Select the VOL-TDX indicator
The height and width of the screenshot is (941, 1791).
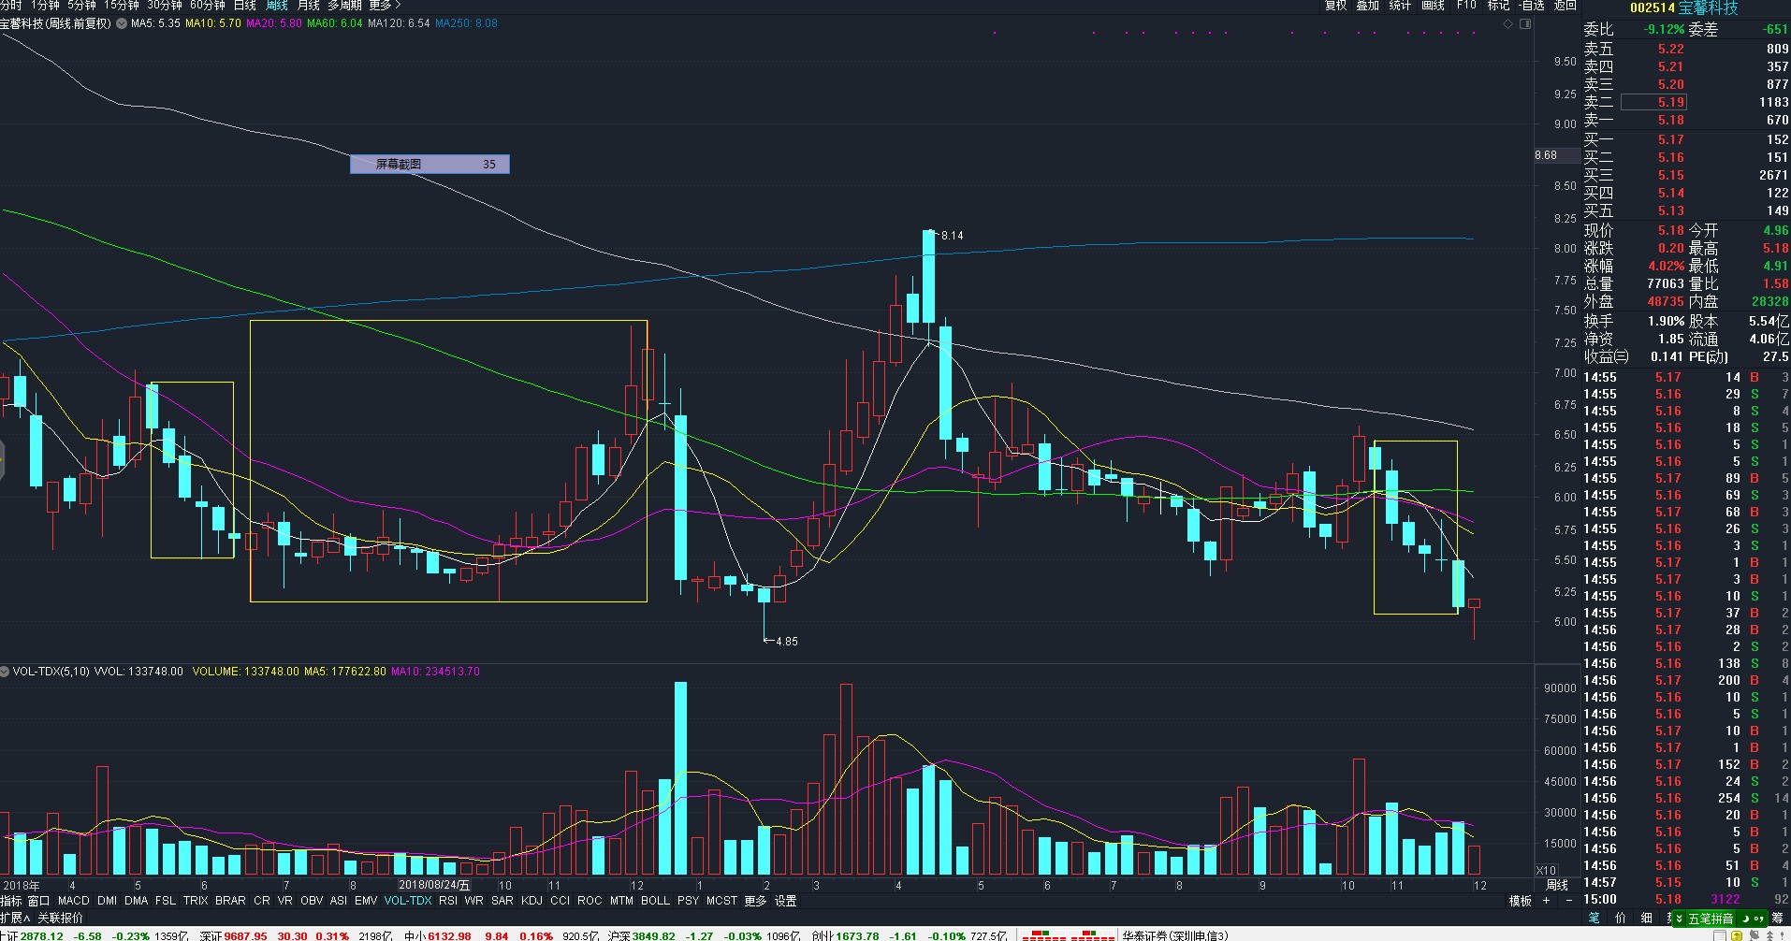(x=408, y=901)
